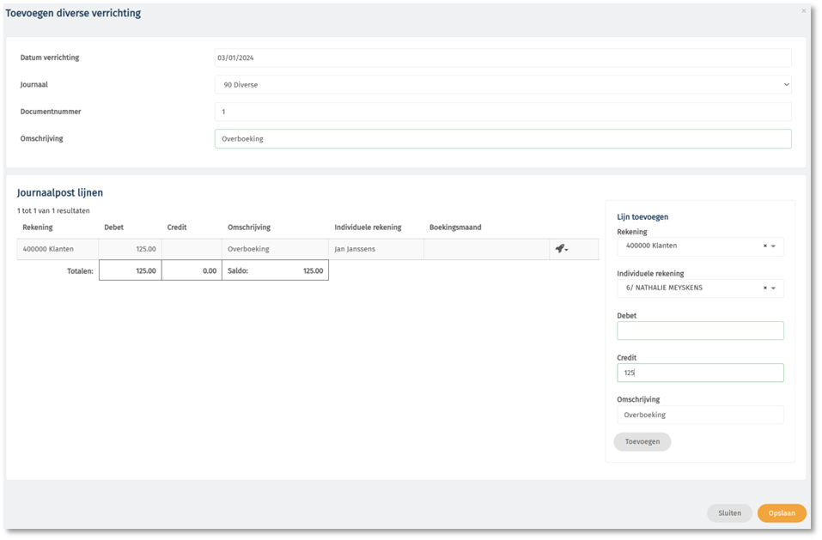
Task: Open the Journaal dropdown showing 90 Diverse
Action: click(502, 84)
